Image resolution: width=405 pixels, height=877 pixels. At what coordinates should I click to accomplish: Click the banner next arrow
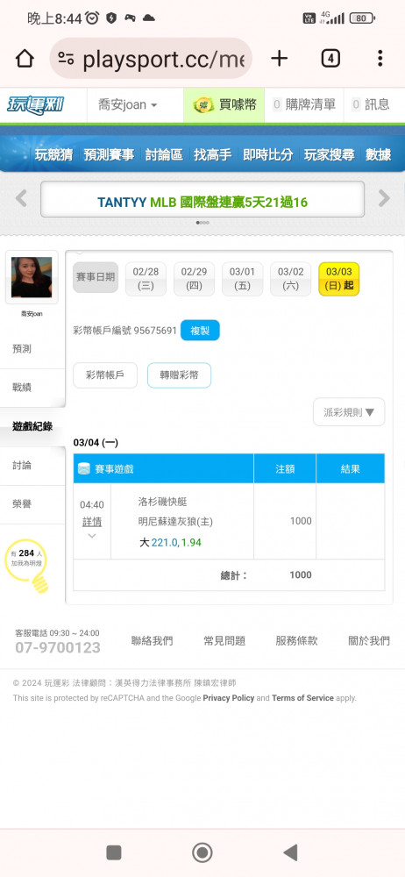pyautogui.click(x=384, y=198)
